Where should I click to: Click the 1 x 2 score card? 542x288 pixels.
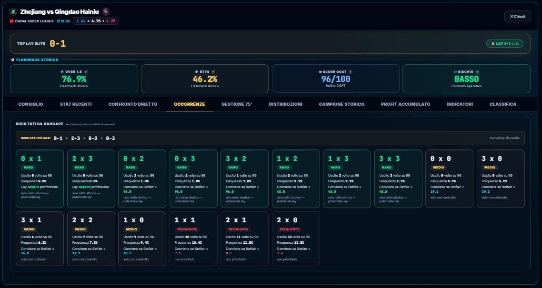(x=296, y=179)
